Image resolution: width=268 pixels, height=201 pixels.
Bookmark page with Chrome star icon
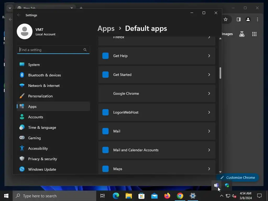pyautogui.click(x=226, y=19)
